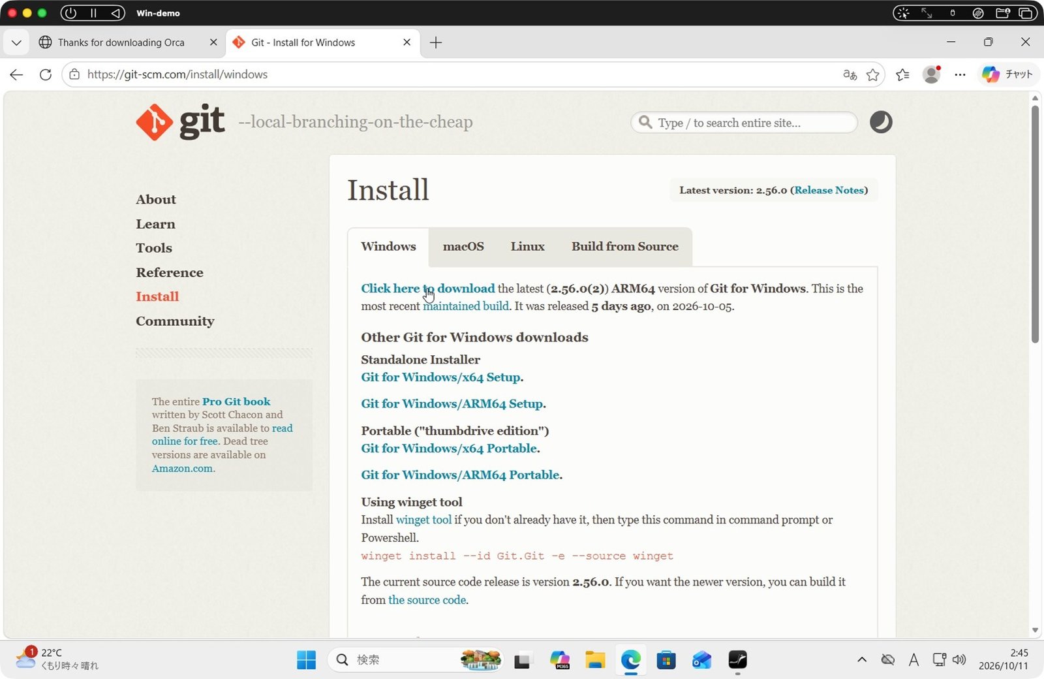This screenshot has width=1044, height=679.
Task: Open the Windows Start button
Action: pyautogui.click(x=306, y=660)
